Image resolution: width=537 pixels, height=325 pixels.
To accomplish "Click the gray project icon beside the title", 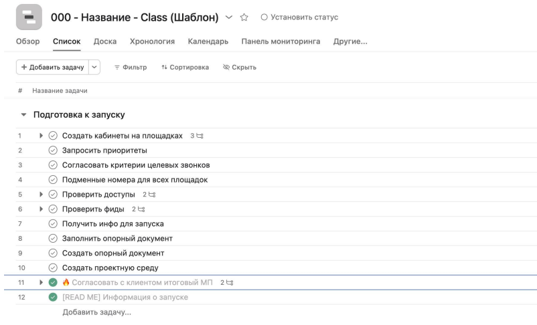I will [x=29, y=17].
